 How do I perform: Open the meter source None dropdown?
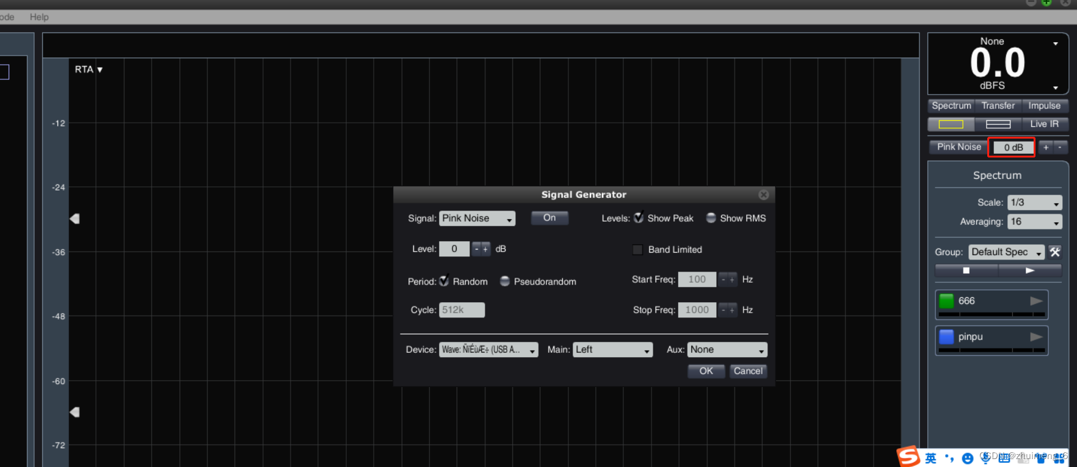[1056, 43]
